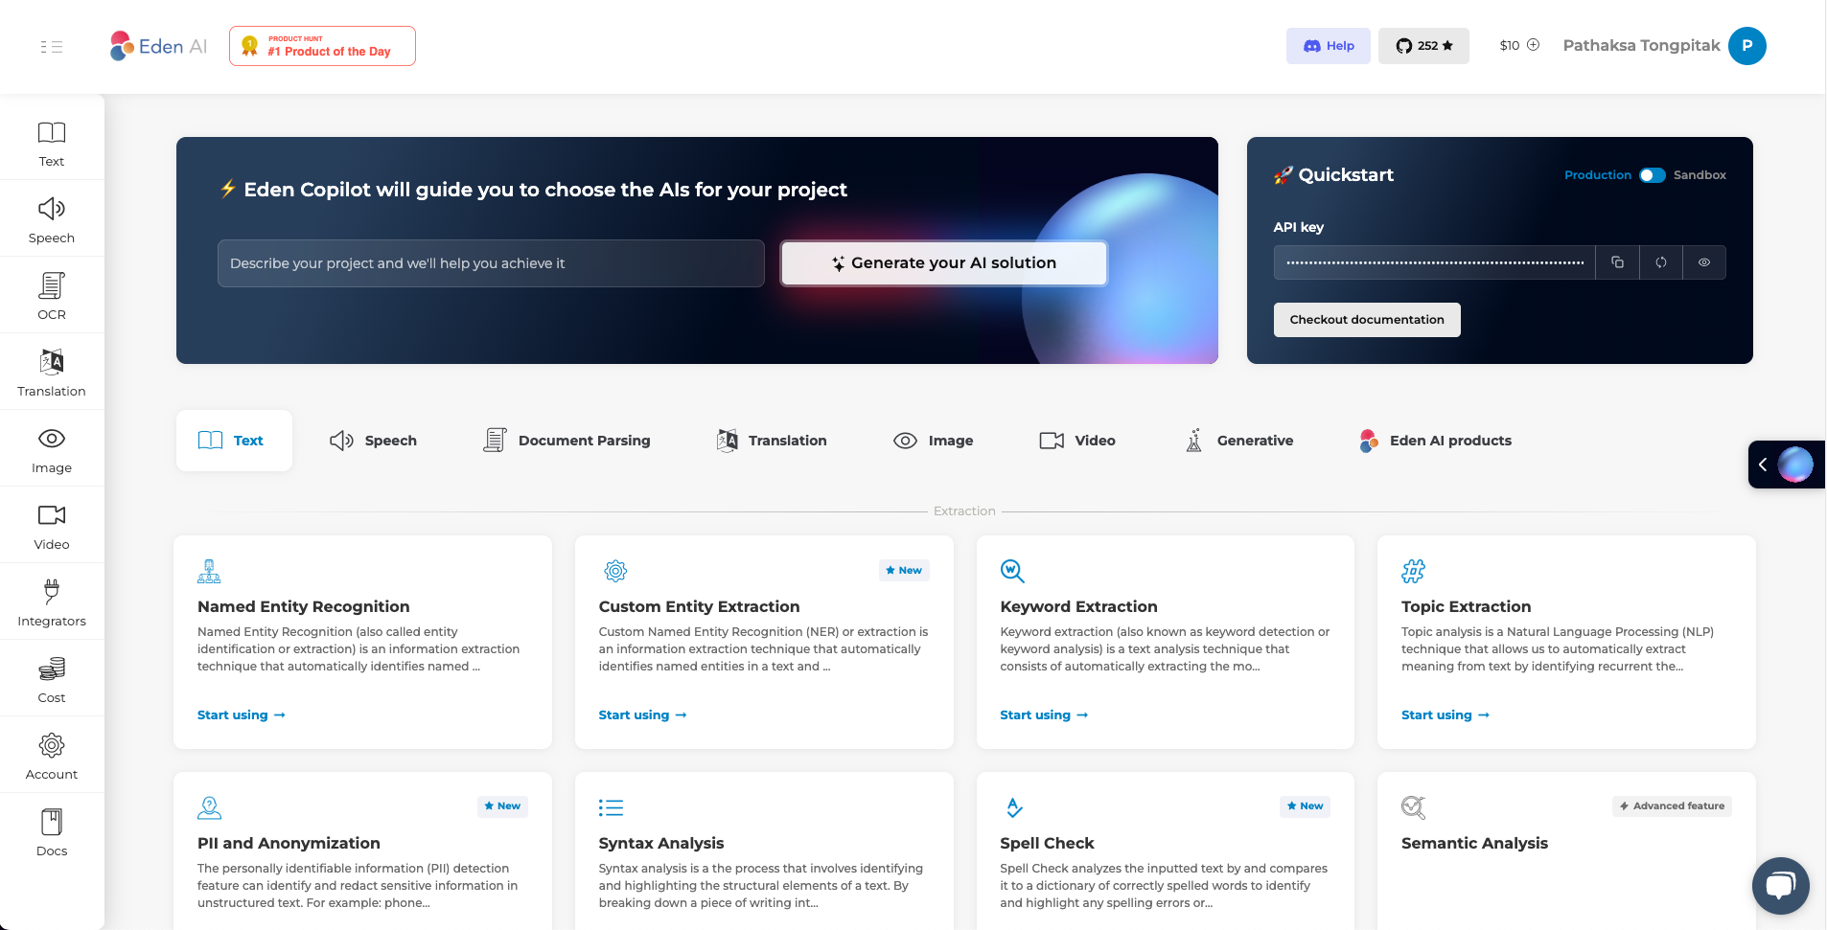Collapse the floating copilot widget chevron
Screen dimensions: 1827x930
(x=1763, y=464)
